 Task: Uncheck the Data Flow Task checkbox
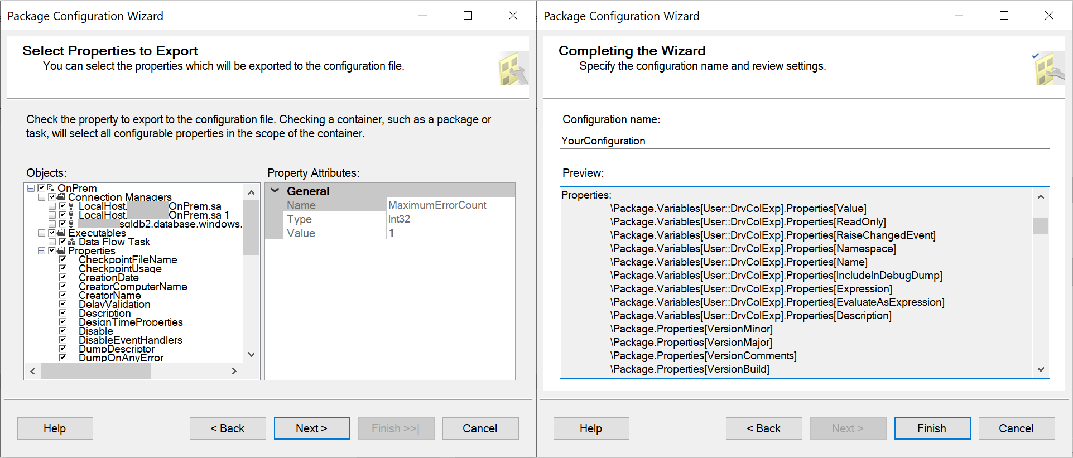click(62, 242)
